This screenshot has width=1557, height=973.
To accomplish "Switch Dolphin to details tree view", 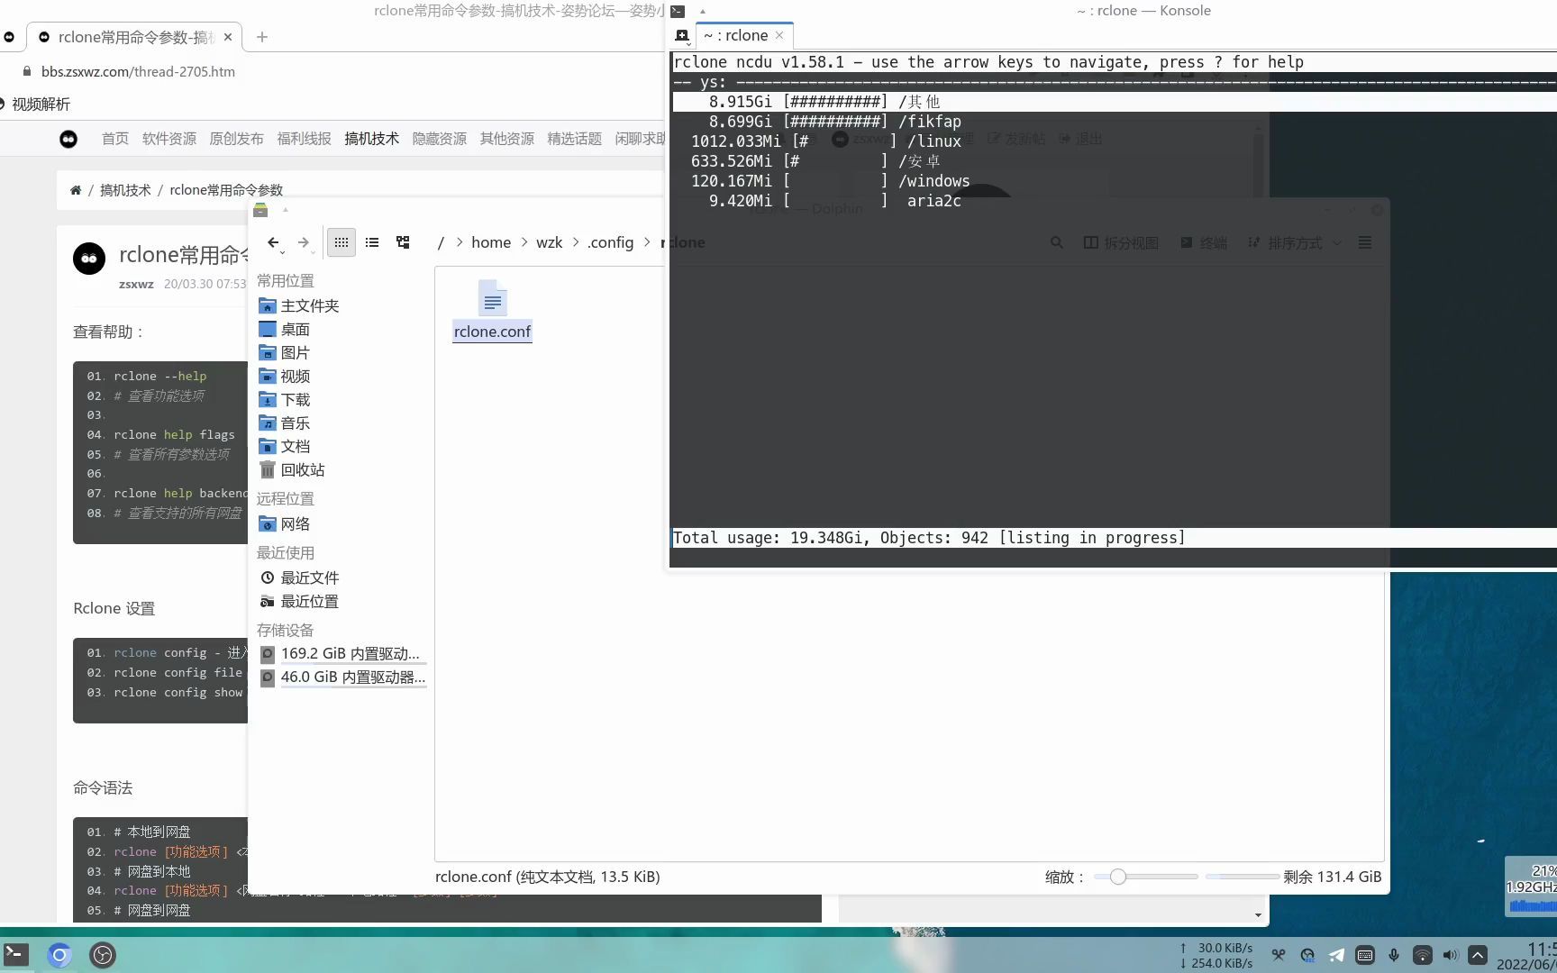I will 403,242.
